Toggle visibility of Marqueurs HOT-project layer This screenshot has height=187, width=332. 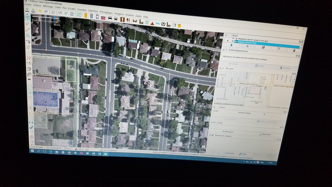[233, 38]
